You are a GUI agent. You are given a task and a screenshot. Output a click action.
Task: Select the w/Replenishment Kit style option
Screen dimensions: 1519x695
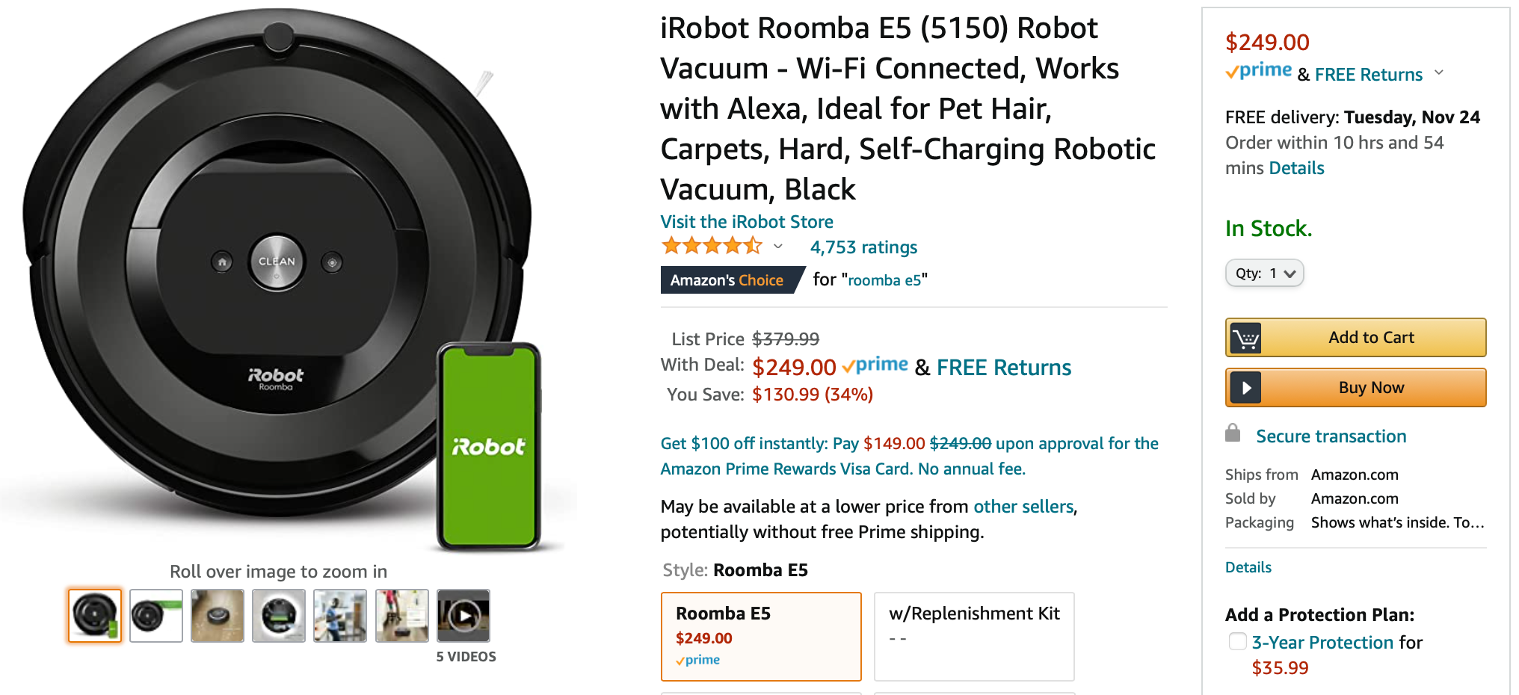973,636
